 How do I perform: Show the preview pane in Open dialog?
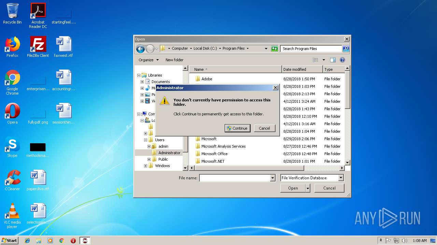tap(333, 60)
